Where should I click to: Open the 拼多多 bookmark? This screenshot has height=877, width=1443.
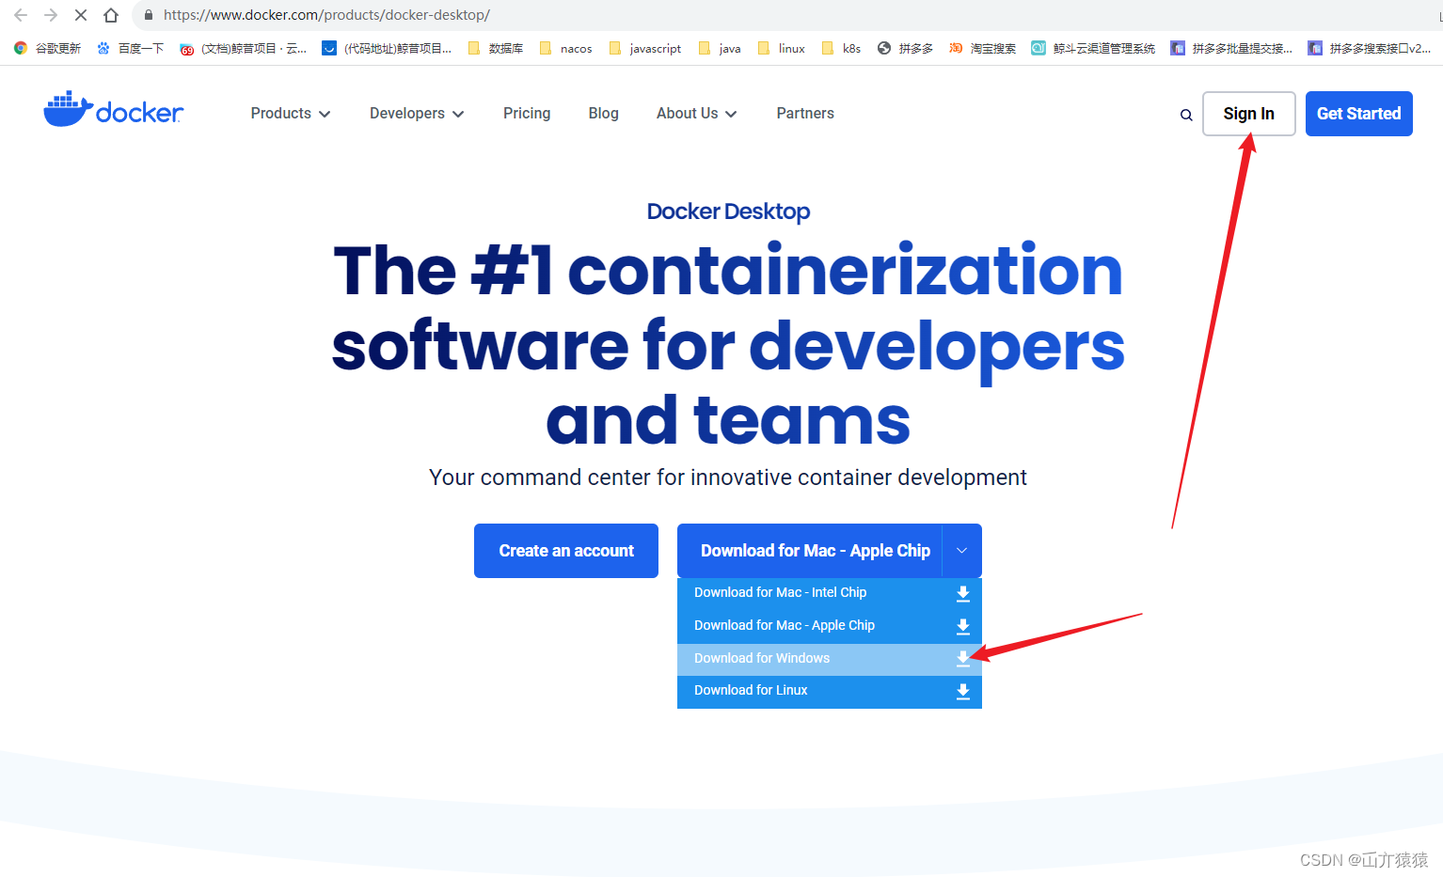(x=905, y=48)
